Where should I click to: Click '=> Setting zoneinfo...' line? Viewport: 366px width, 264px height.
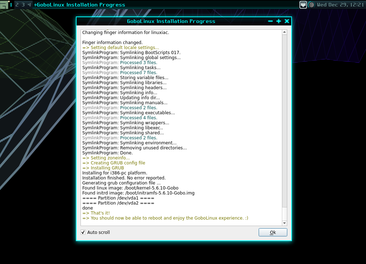106,158
